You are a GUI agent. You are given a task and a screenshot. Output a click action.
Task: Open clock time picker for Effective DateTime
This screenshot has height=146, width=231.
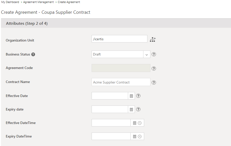pyautogui.click(x=140, y=123)
